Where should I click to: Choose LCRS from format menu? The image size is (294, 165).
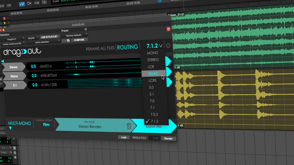(153, 80)
